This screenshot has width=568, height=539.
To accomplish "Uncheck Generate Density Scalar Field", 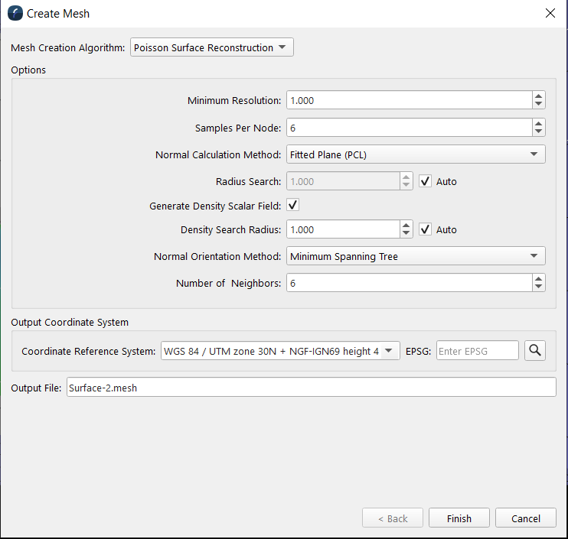I will 293,205.
